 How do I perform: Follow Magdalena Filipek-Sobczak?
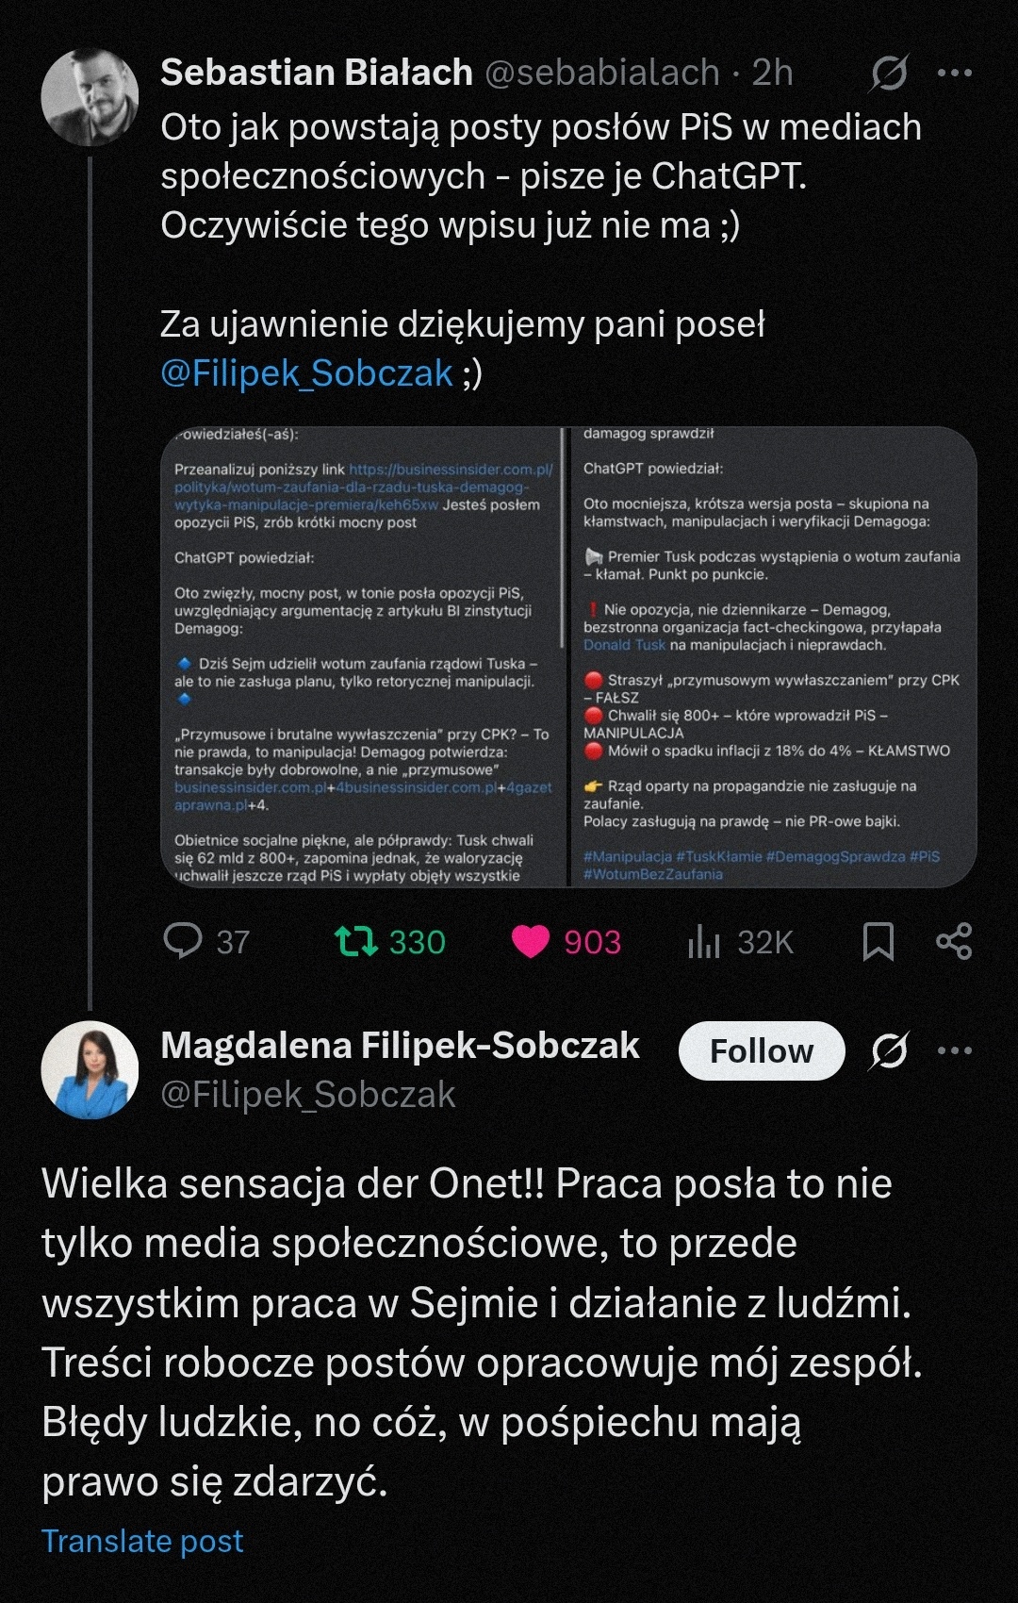click(x=761, y=1050)
